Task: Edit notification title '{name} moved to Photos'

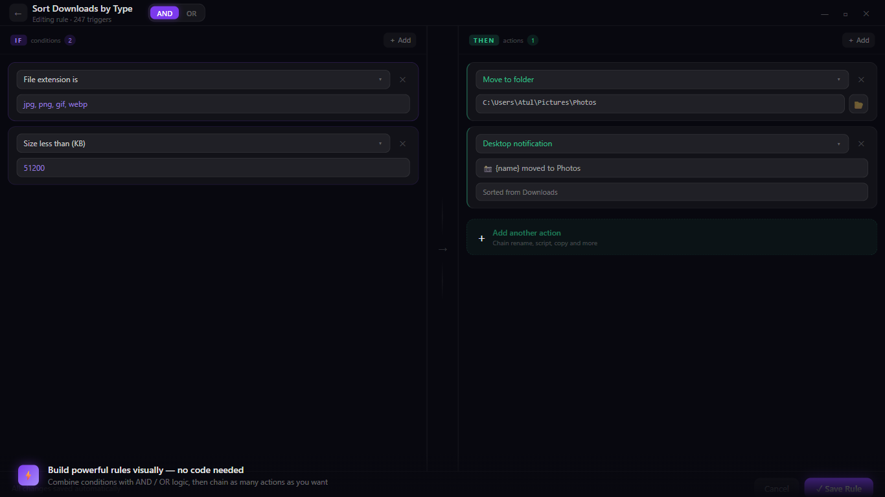Action: pyautogui.click(x=672, y=168)
